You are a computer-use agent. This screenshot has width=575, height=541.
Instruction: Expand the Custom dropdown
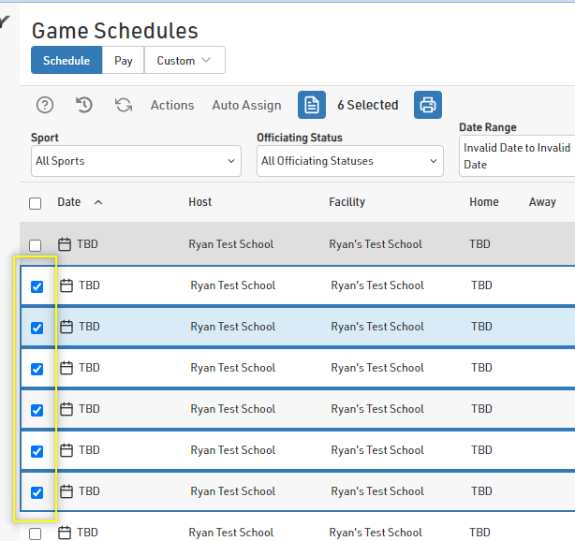(x=184, y=61)
